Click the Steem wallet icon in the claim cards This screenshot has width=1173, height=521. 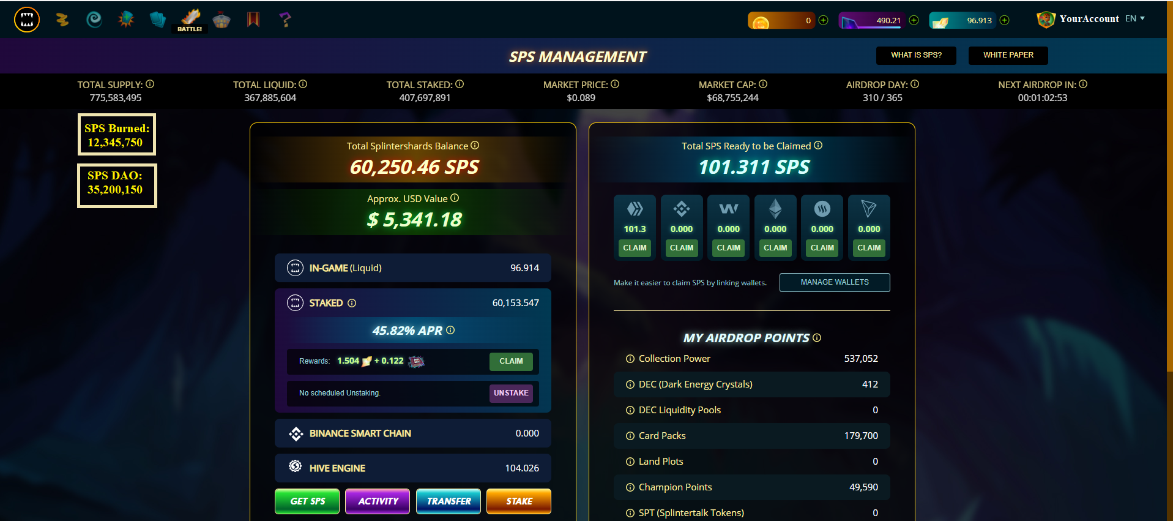point(822,209)
